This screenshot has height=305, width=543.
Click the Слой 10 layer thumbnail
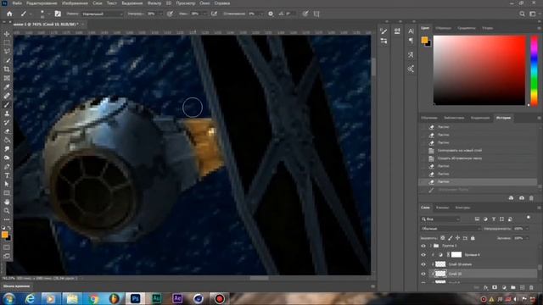point(440,274)
